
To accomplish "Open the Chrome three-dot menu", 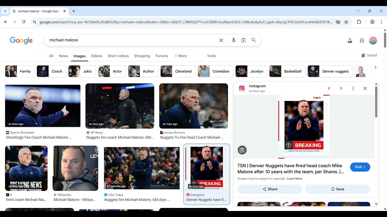I will [381, 22].
